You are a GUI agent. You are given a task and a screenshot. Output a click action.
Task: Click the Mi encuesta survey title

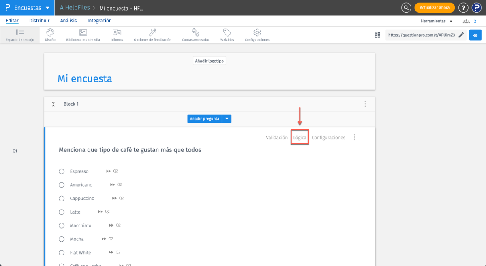tap(85, 78)
